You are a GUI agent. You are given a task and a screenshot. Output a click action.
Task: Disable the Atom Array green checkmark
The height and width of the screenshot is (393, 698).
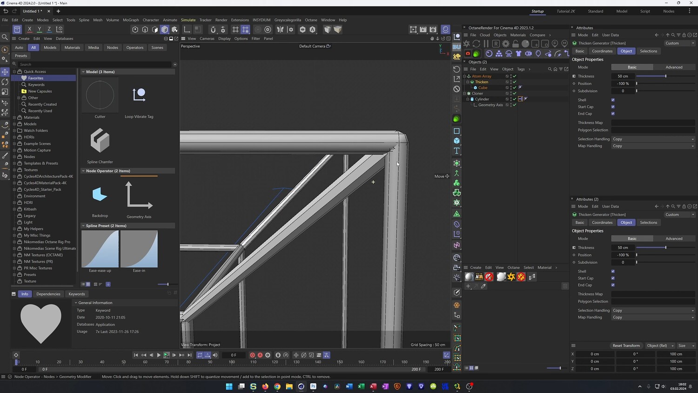click(515, 76)
